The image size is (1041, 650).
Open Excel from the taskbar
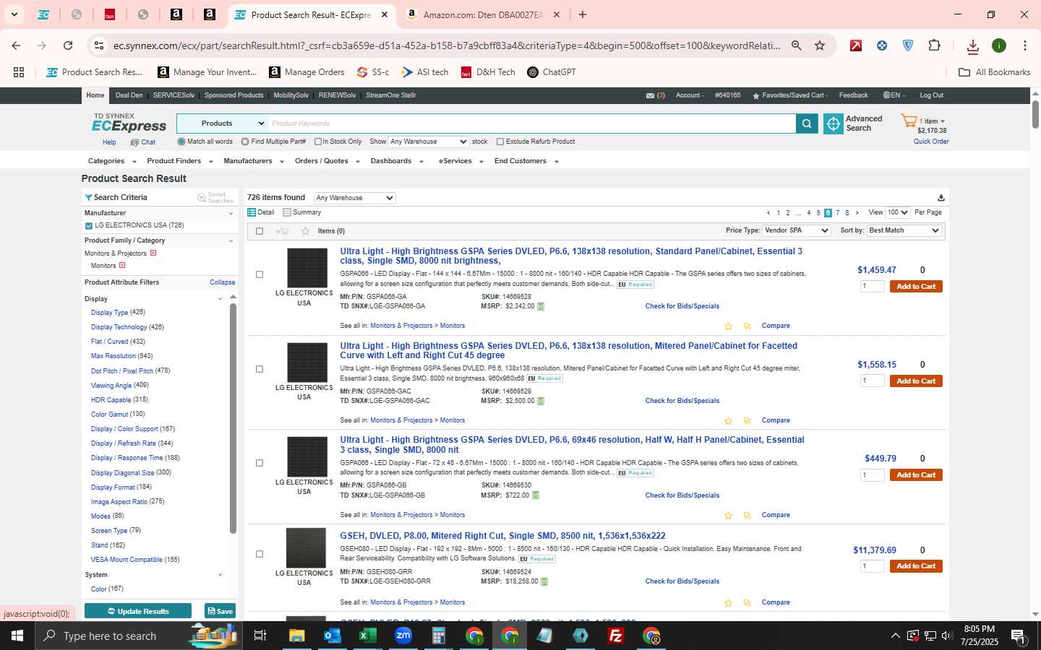coord(367,636)
